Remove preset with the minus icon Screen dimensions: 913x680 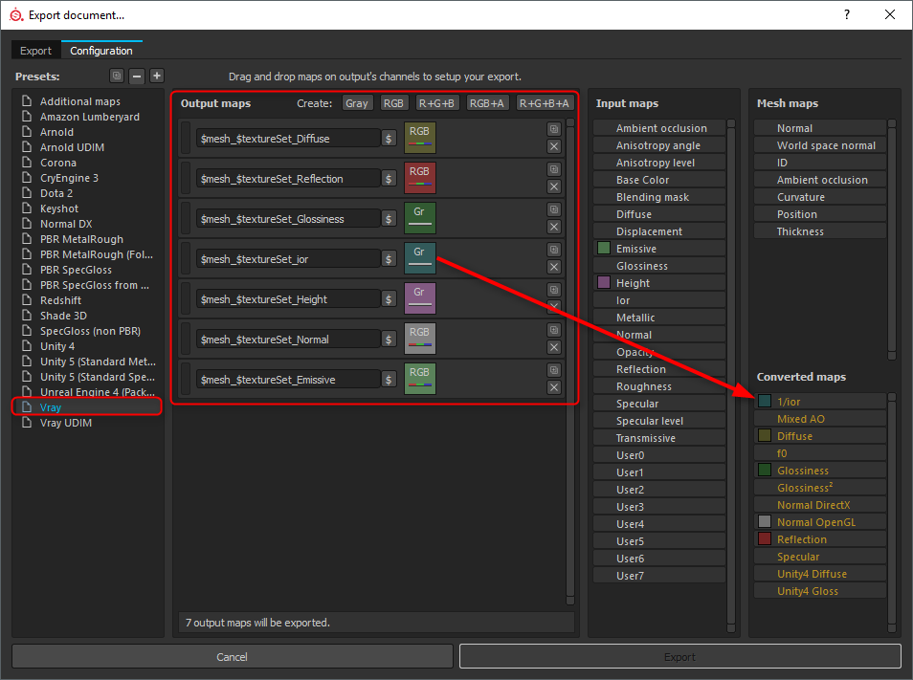click(x=137, y=76)
